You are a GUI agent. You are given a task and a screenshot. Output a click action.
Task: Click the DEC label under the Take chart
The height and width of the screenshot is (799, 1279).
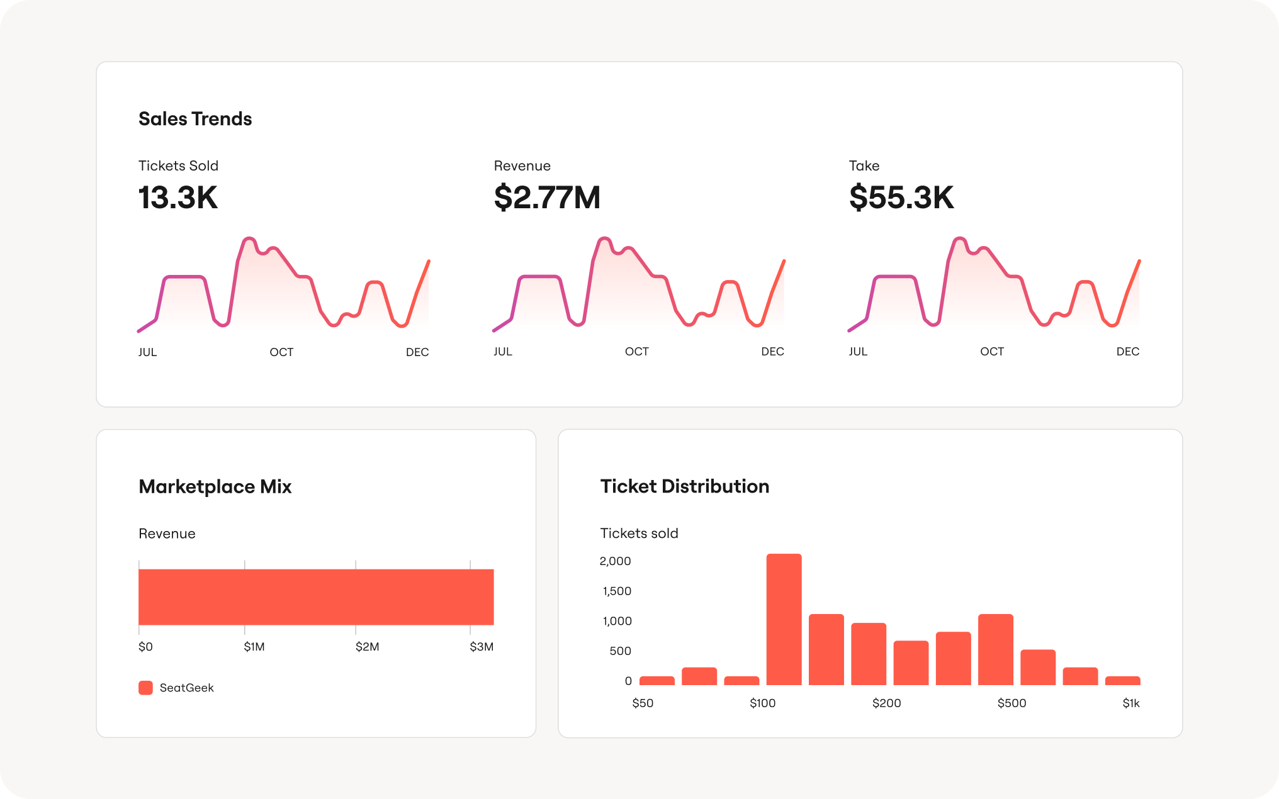pos(1128,352)
